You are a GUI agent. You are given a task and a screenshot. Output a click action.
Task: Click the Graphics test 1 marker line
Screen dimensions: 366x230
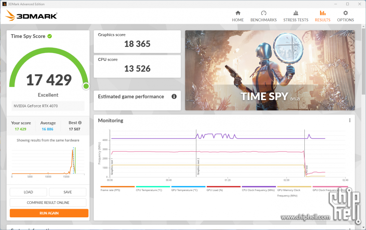click(x=110, y=153)
